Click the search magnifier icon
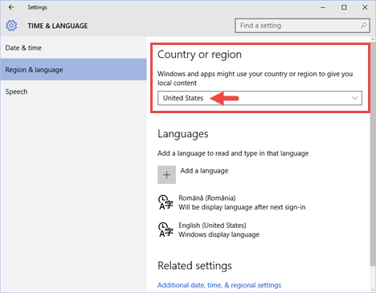376x293 pixels. [x=363, y=26]
